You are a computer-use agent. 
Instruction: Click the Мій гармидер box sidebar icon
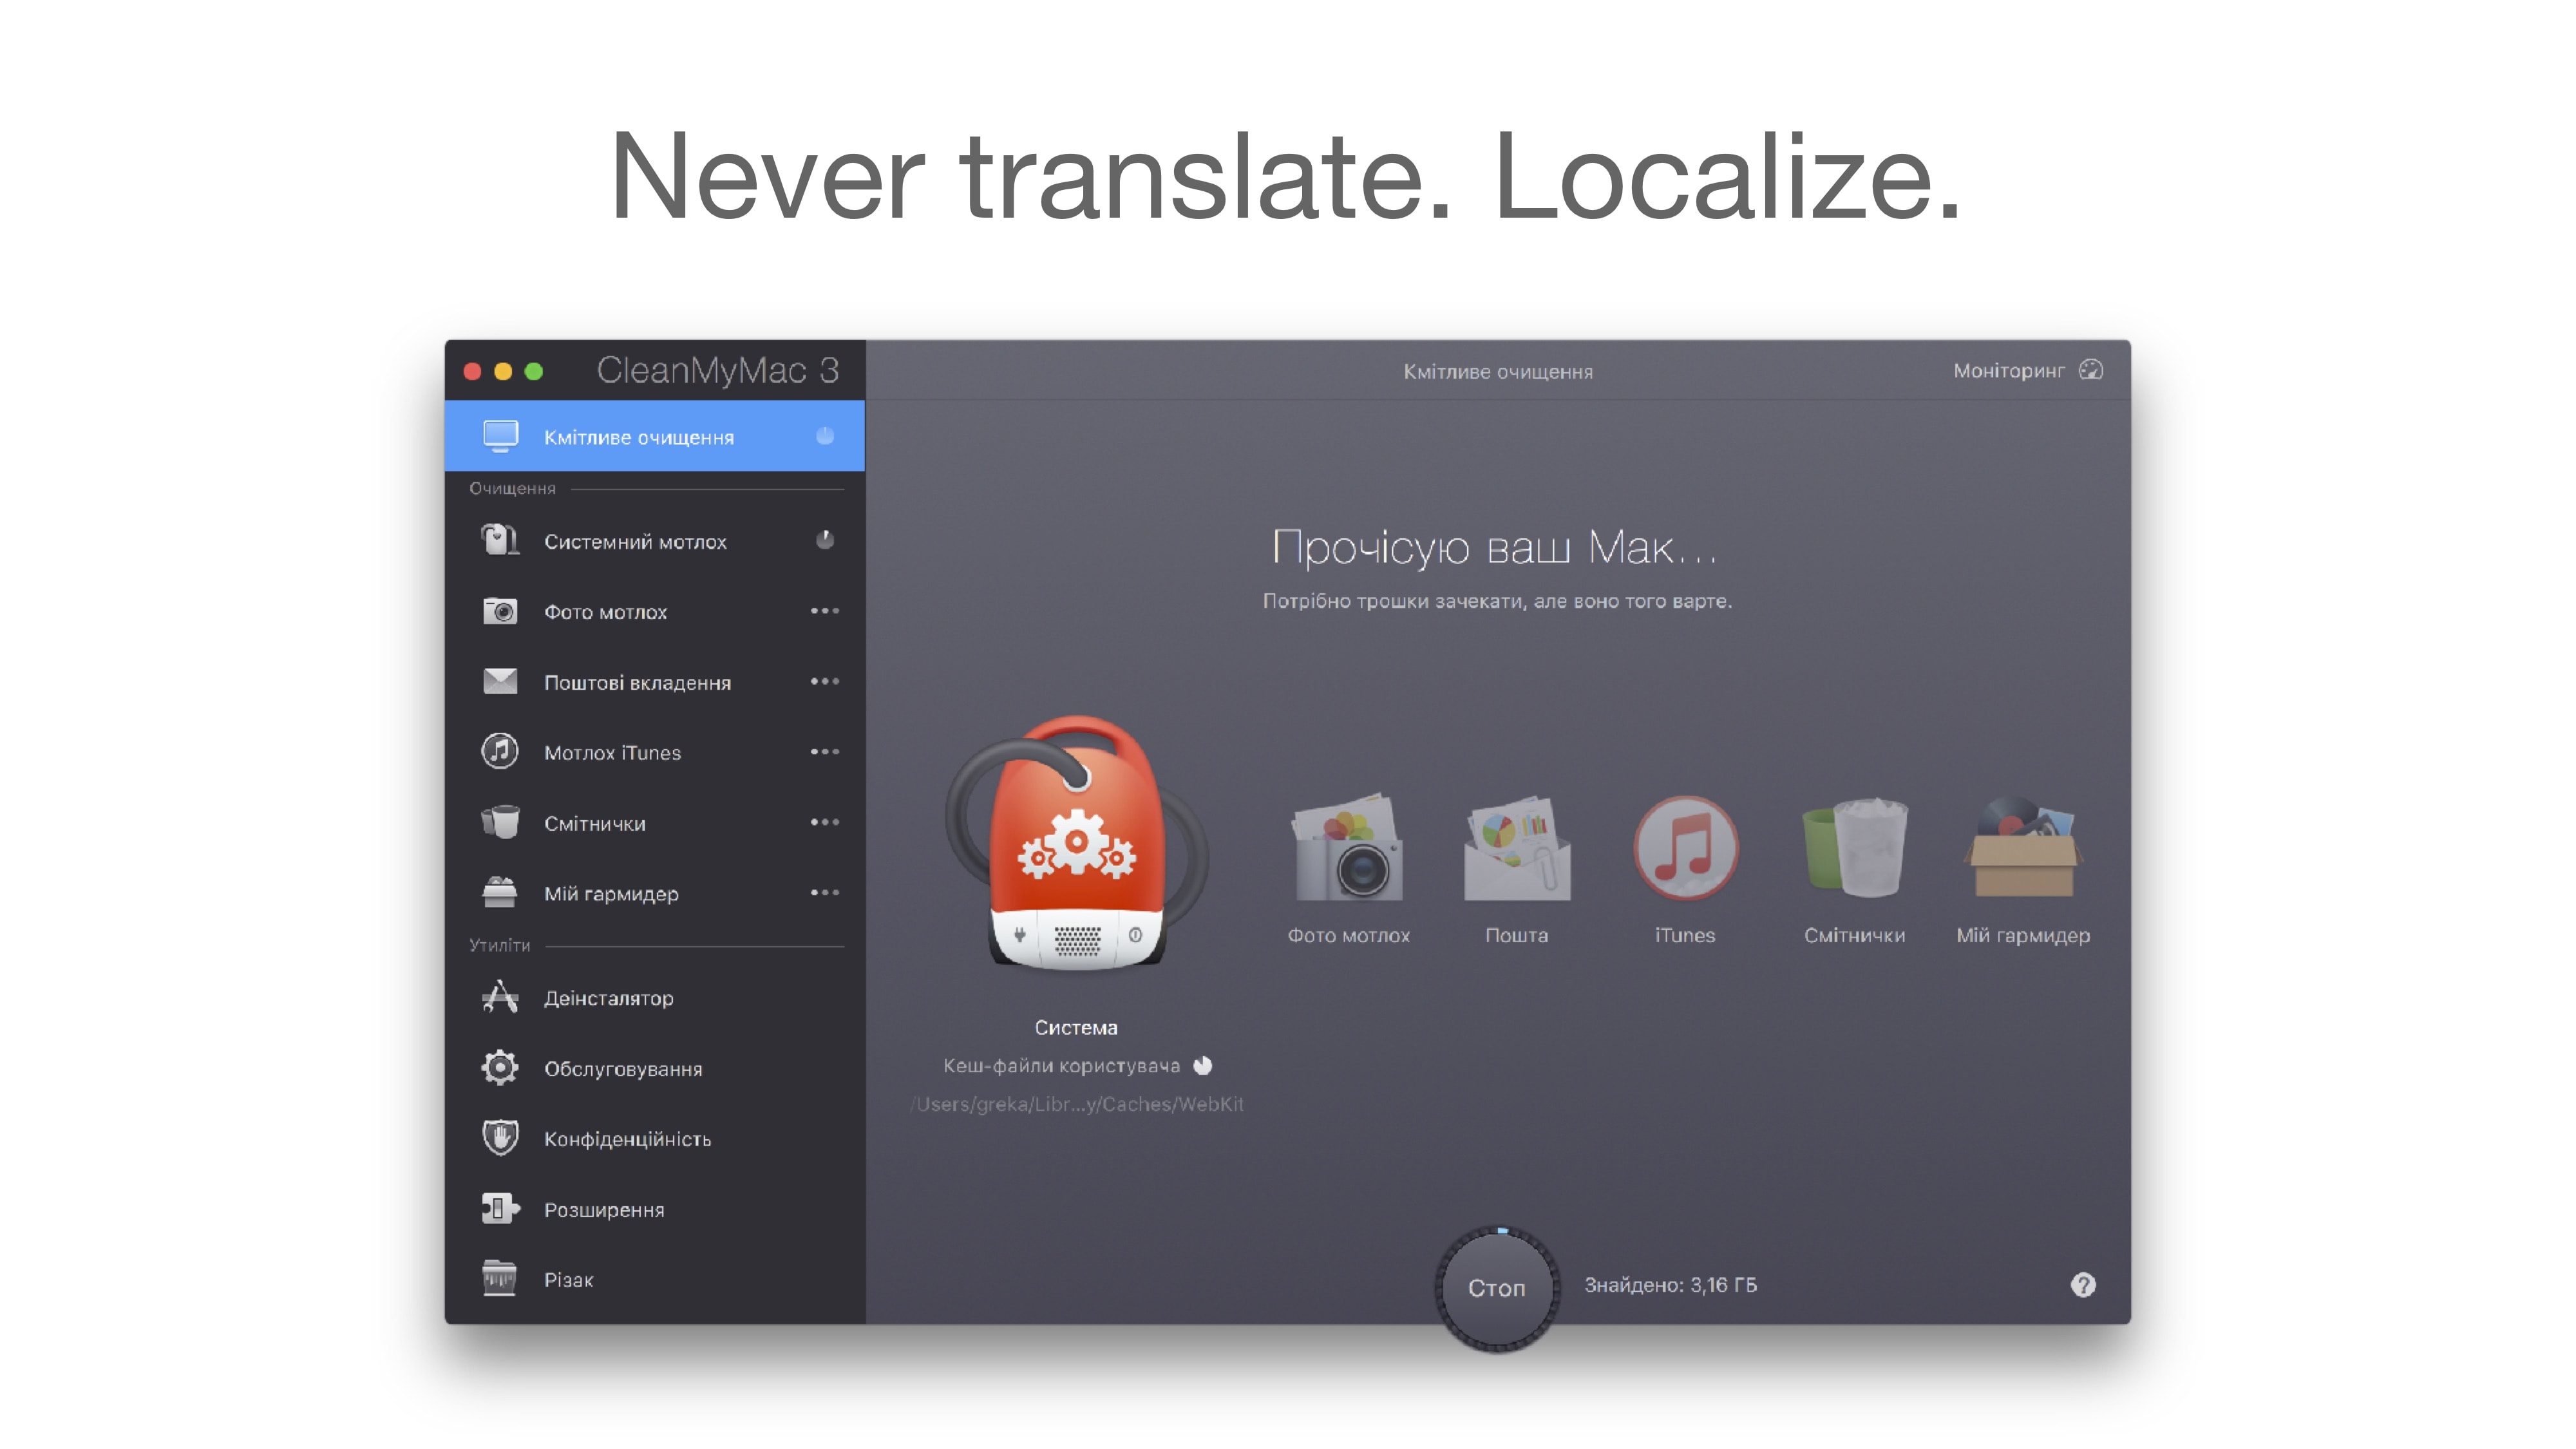[x=500, y=892]
